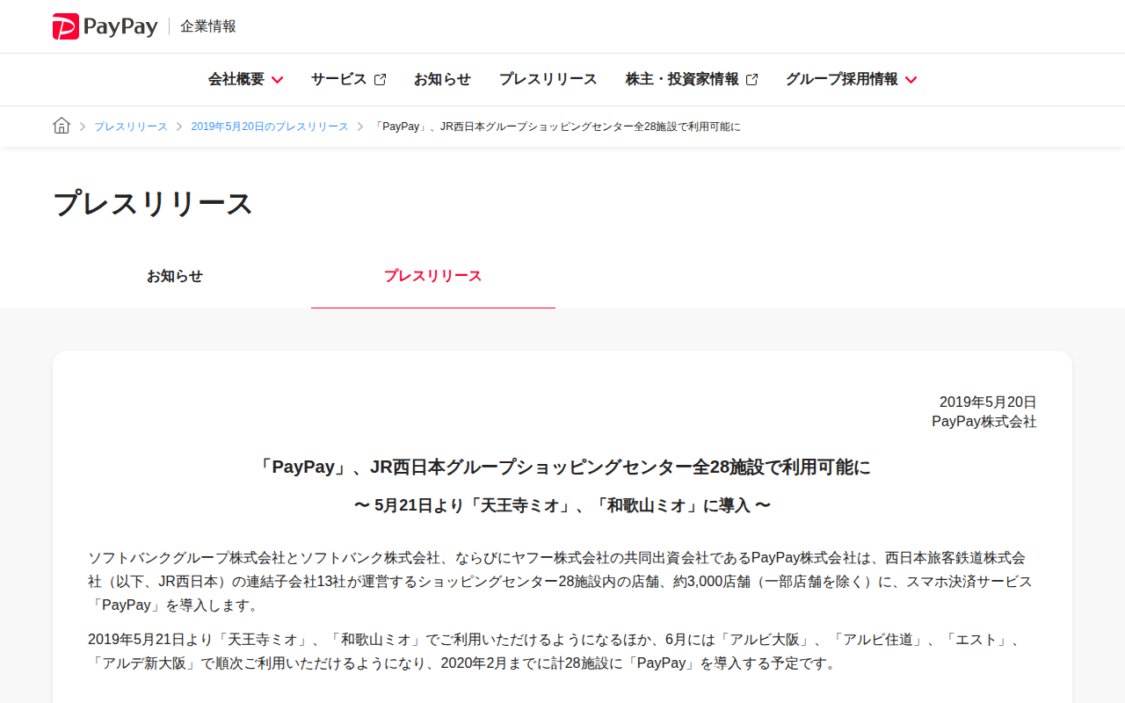Open the サービス menu link

pyautogui.click(x=338, y=79)
